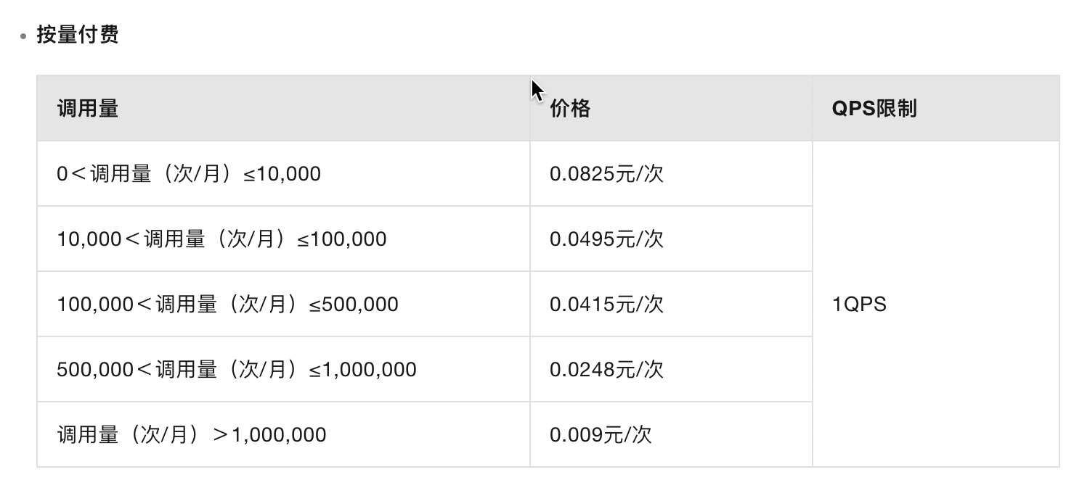The height and width of the screenshot is (480, 1066).
Task: Click the ≤500,000 number in third row
Action: (x=355, y=305)
